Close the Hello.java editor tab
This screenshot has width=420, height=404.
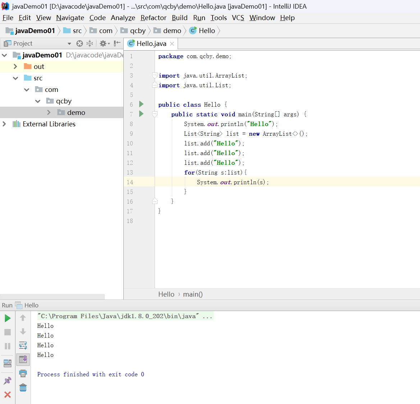coord(172,43)
